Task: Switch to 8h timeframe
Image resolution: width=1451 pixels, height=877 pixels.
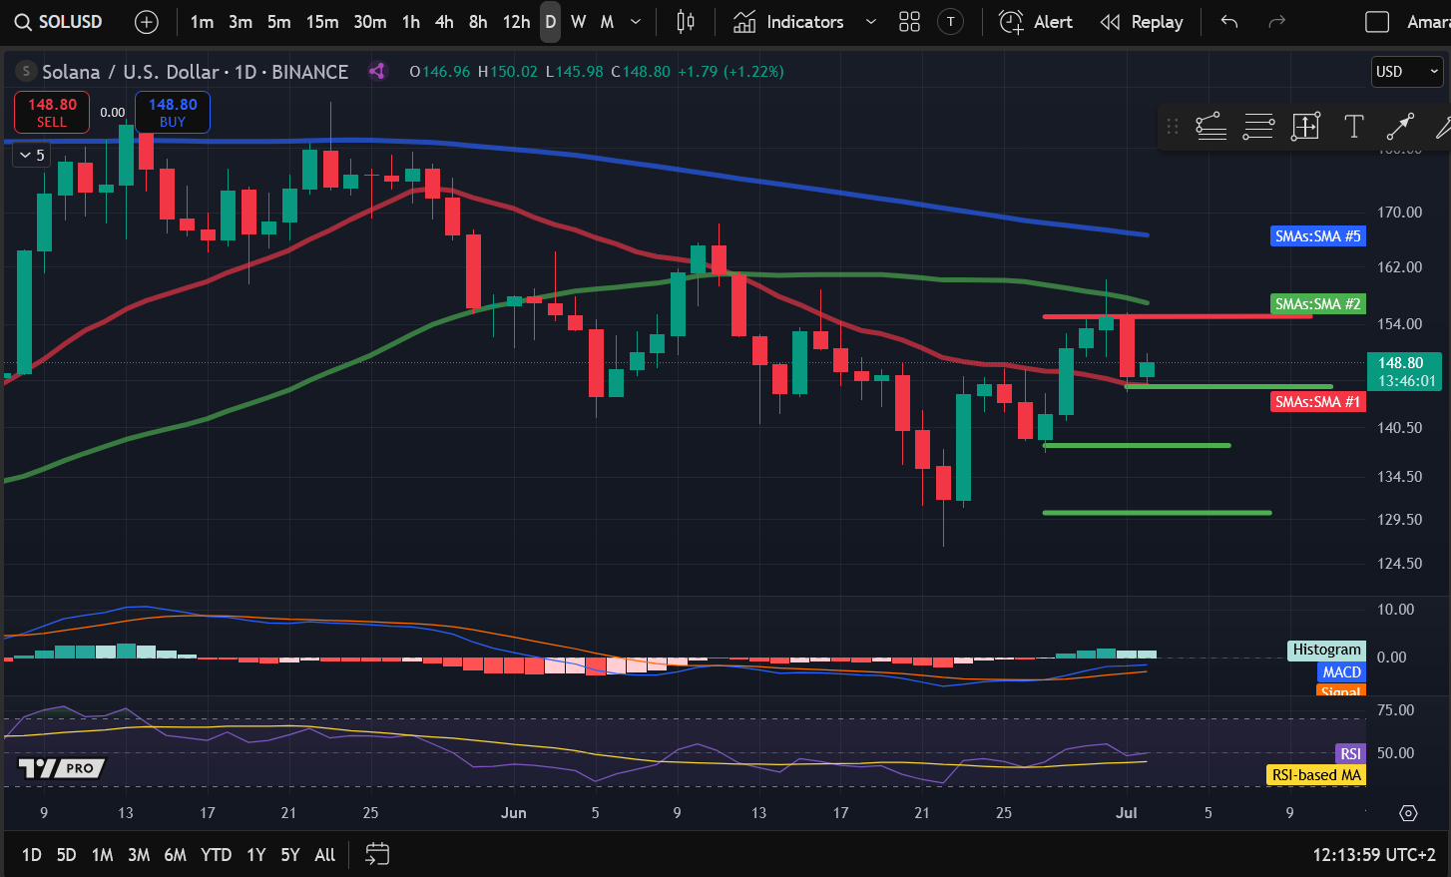Action: (478, 22)
